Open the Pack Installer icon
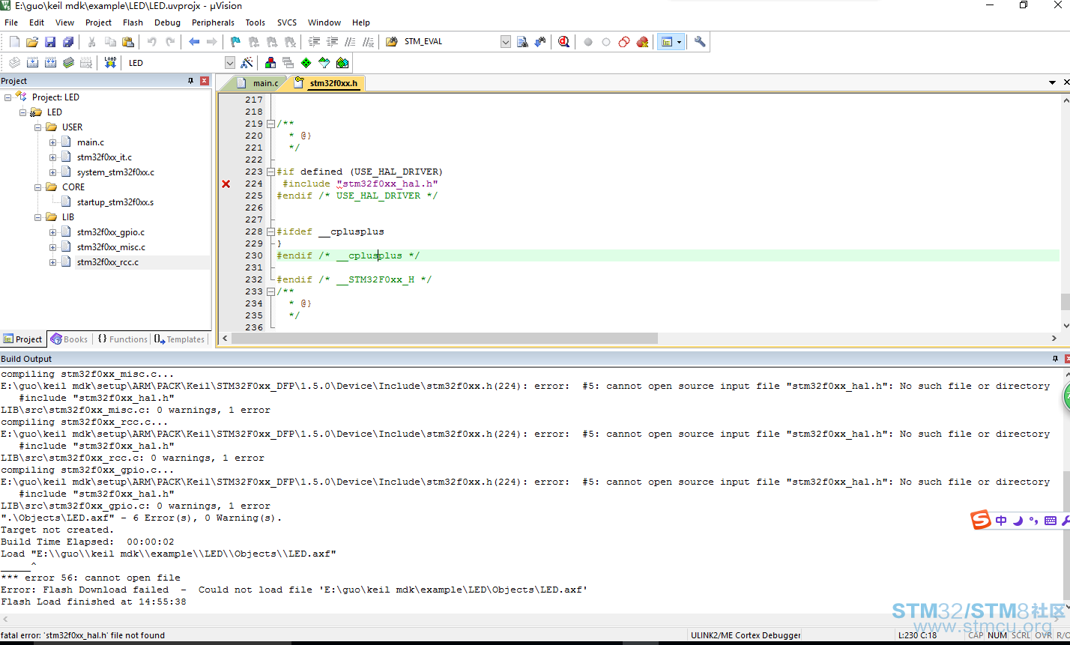The width and height of the screenshot is (1070, 645). click(342, 63)
